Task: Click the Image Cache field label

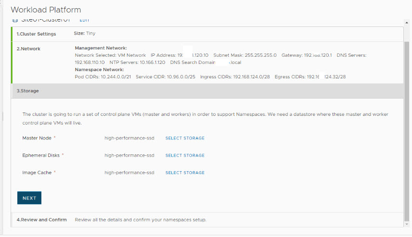Action: [37, 173]
